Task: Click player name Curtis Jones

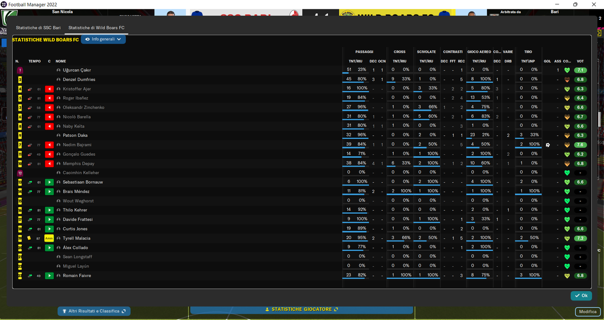Action: 75,229
